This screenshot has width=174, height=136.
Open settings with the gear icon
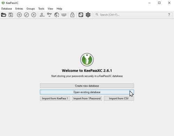(88, 15)
